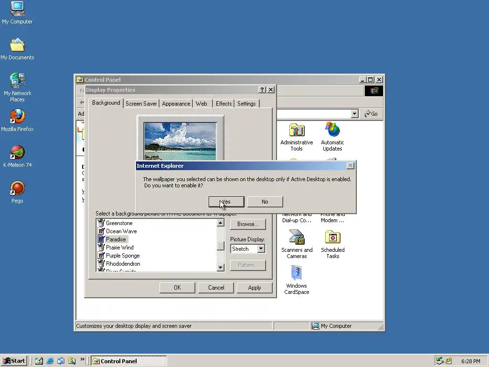This screenshot has height=367, width=489.
Task: Click the Go button in Control Panel
Action: coord(371,114)
